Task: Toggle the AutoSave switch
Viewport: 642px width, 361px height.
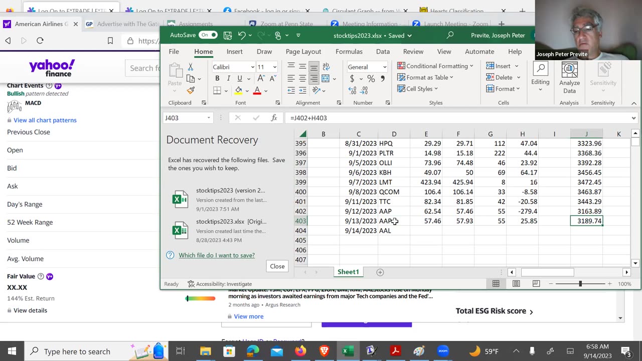Action: coord(208,35)
